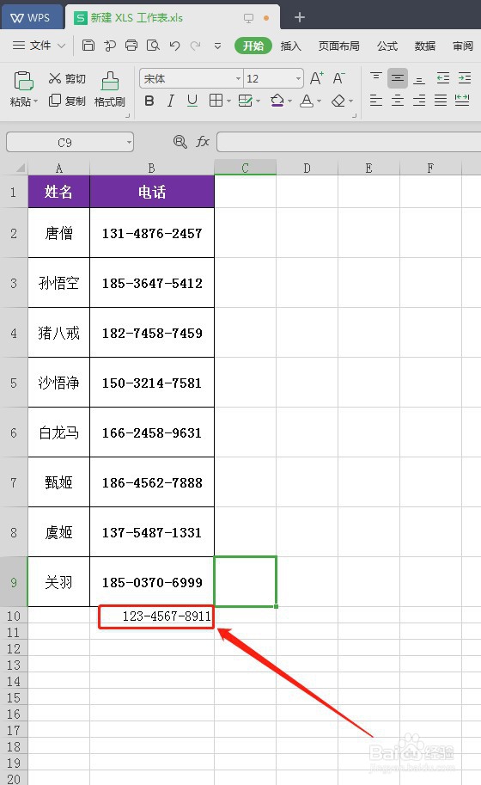Click the Print icon
Screen dimensions: 481x785
pyautogui.click(x=131, y=46)
